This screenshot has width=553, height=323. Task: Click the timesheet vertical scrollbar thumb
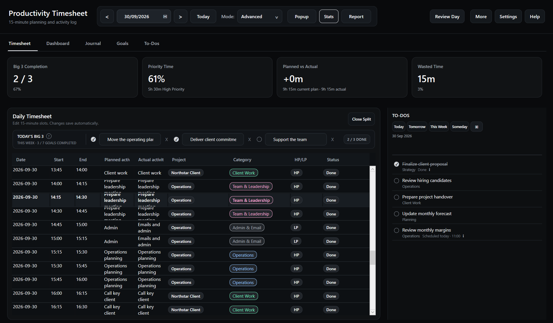[373, 258]
